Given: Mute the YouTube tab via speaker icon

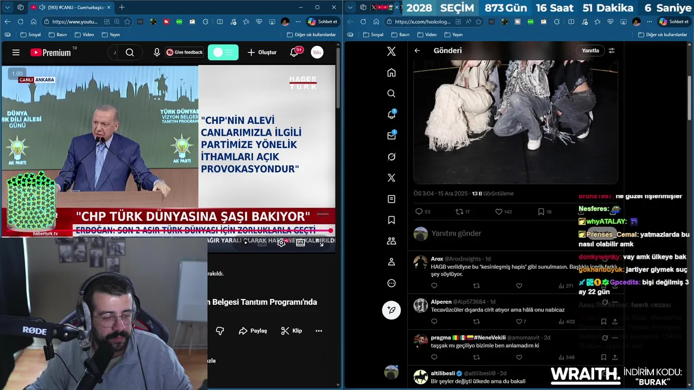Looking at the screenshot, I should tap(42, 7).
